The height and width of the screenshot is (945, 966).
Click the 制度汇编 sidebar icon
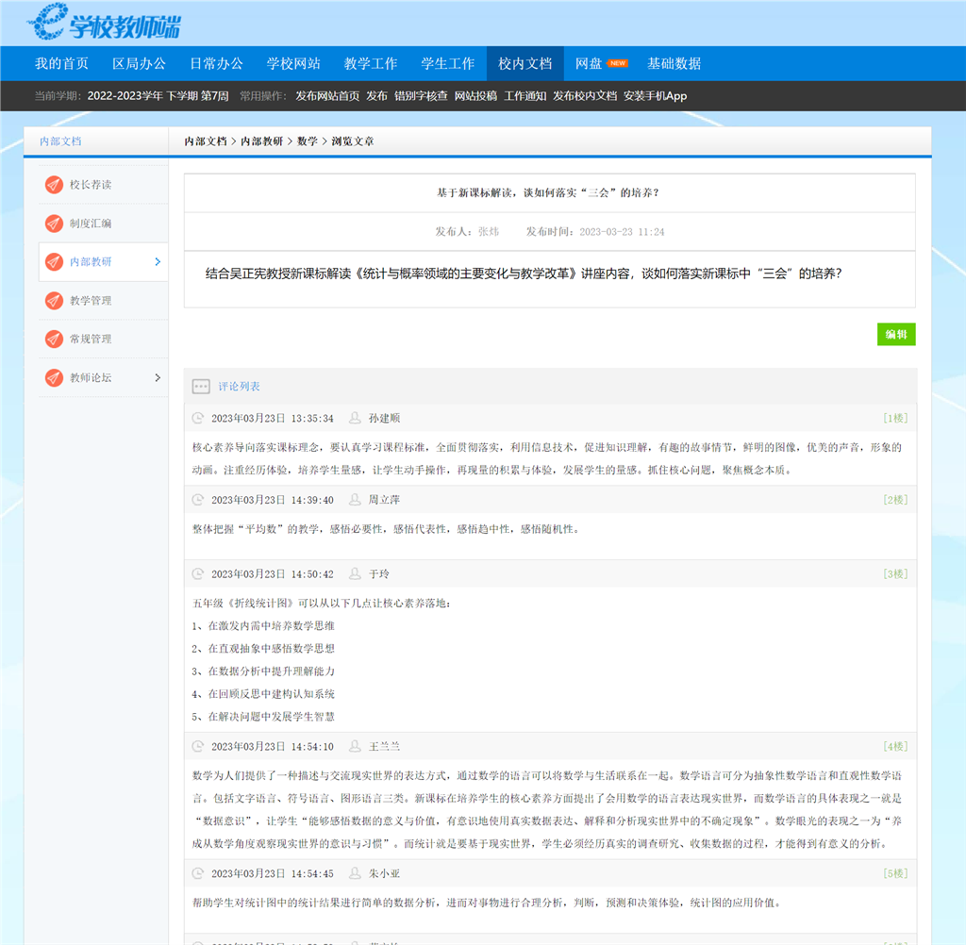click(54, 224)
